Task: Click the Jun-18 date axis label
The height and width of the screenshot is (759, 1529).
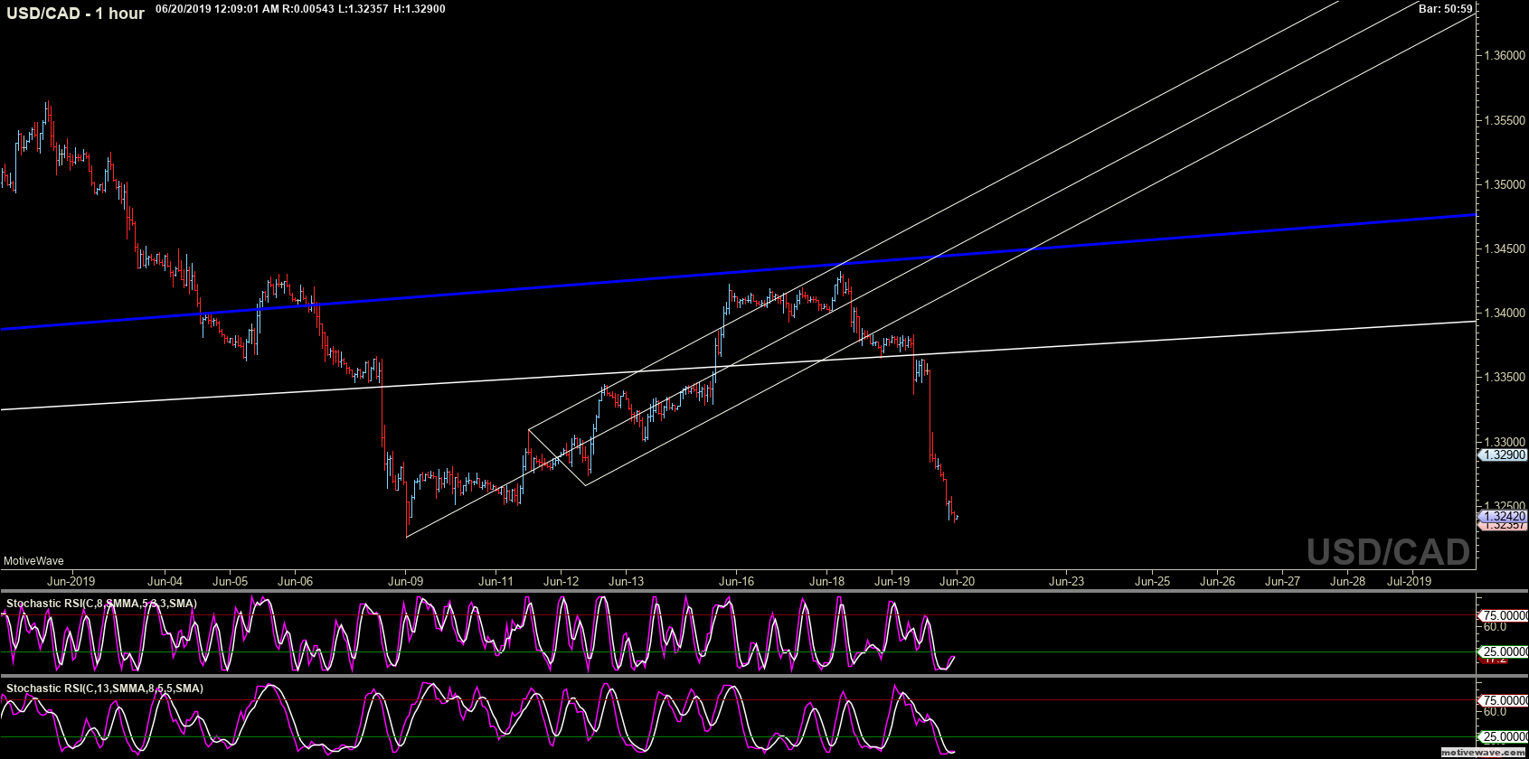Action: [826, 581]
